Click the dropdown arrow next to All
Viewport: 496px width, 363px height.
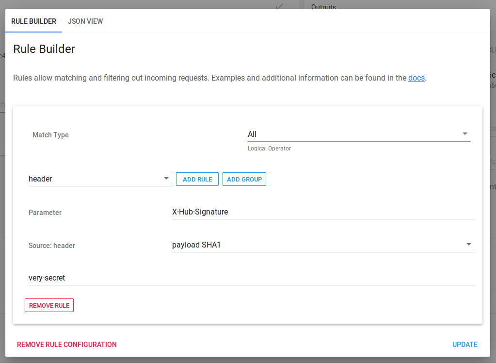[x=464, y=133]
